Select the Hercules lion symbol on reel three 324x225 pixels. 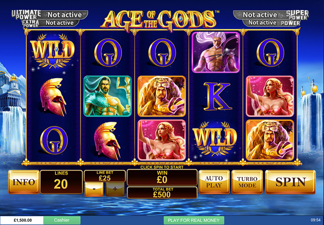pos(162,96)
